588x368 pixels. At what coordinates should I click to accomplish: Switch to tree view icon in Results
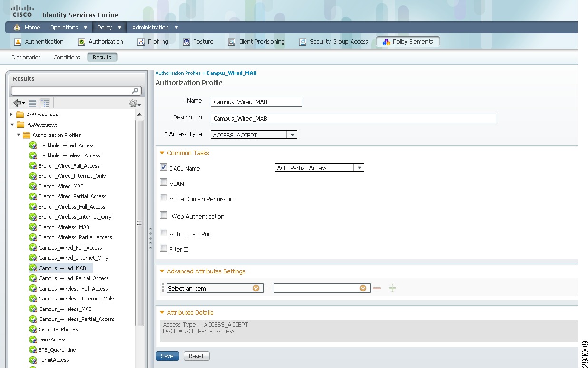coord(45,103)
